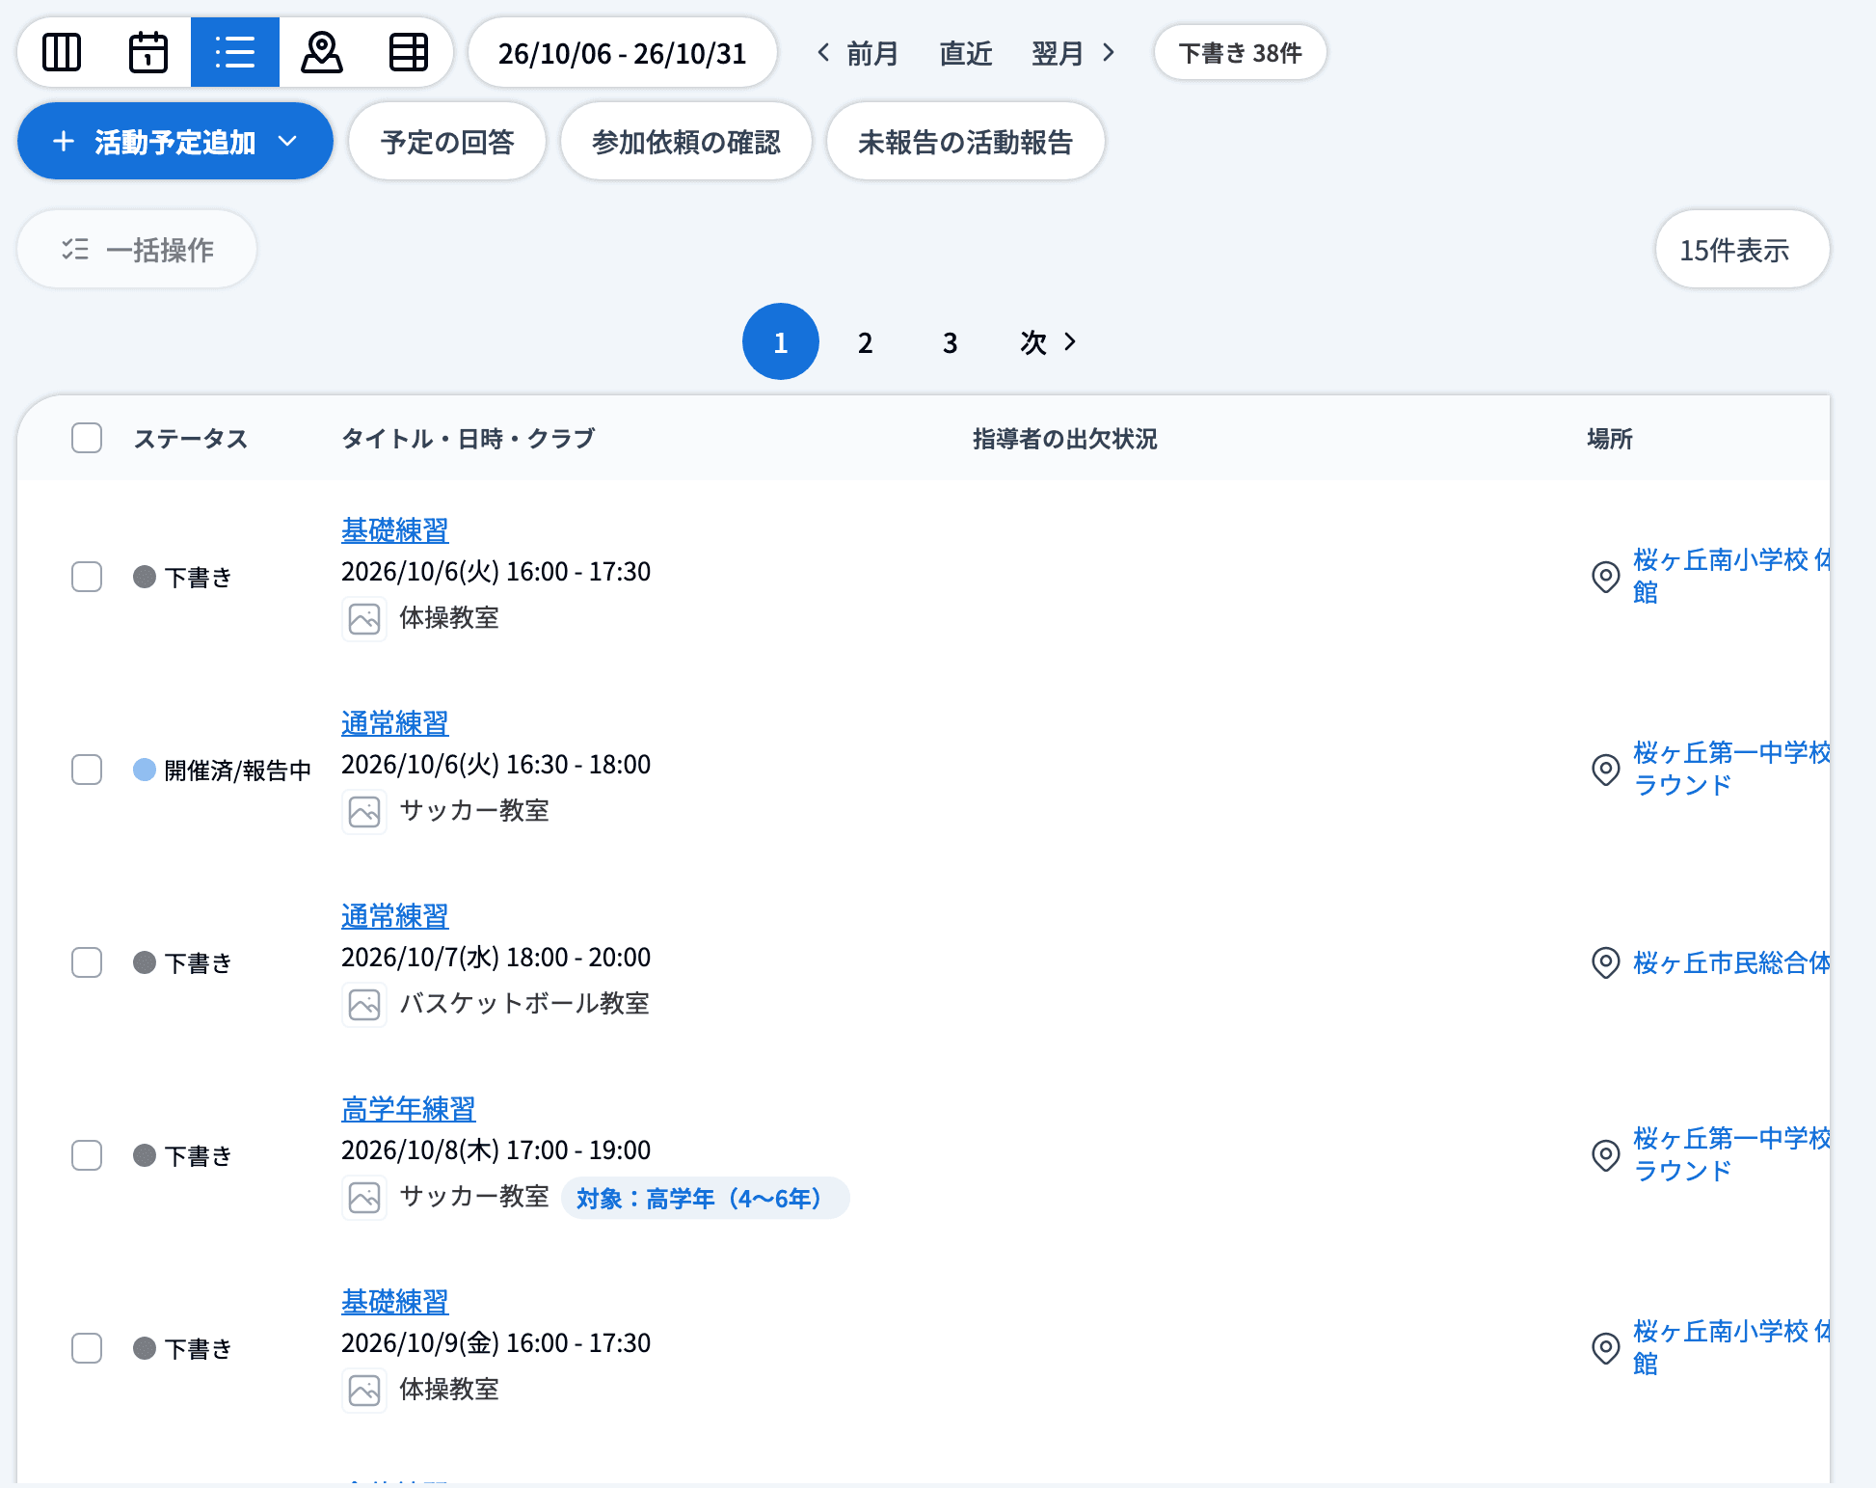Open the 15件表示 page size selector
The width and height of the screenshot is (1876, 1488).
coord(1742,250)
